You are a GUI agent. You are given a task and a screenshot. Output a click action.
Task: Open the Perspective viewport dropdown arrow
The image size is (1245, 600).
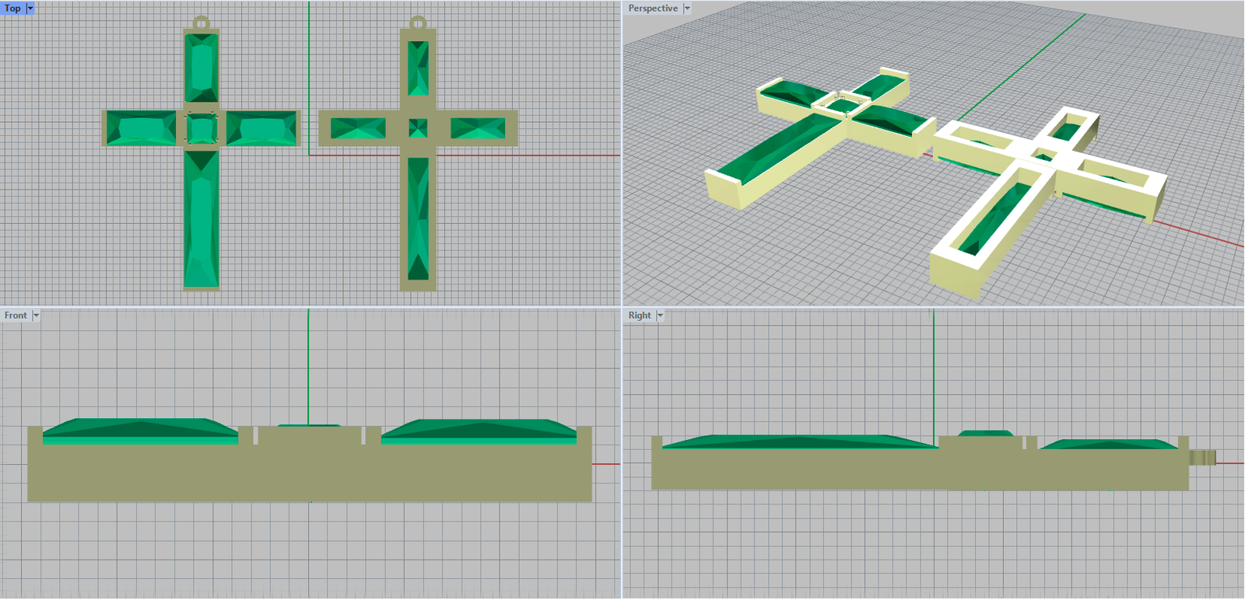[687, 9]
